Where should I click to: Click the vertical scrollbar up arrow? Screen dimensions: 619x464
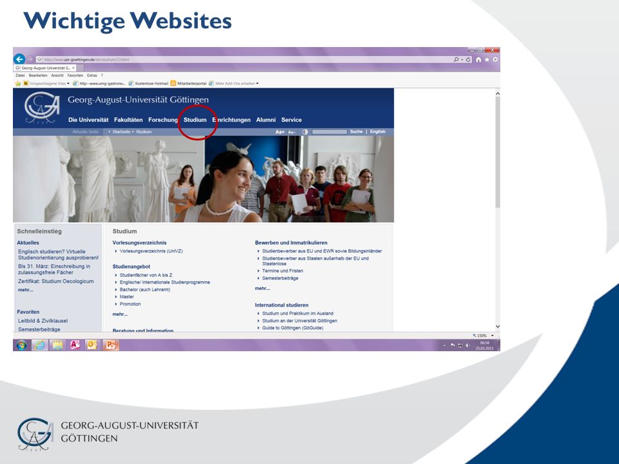click(x=498, y=93)
